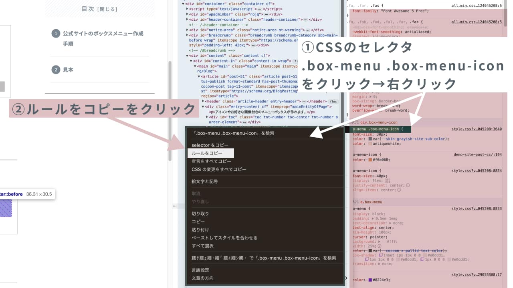Click three-dot handle left of context menu
This screenshot has height=288, width=513.
175,206
